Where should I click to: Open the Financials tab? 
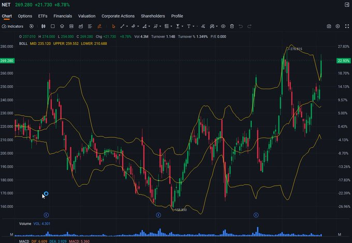tap(63, 16)
